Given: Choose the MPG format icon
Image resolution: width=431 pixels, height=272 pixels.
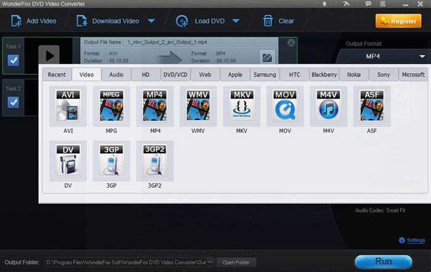Looking at the screenshot, I should (x=111, y=106).
